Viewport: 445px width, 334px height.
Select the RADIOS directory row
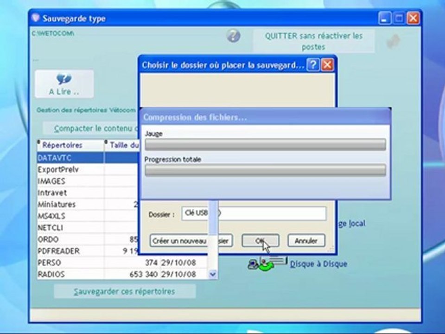pos(122,274)
